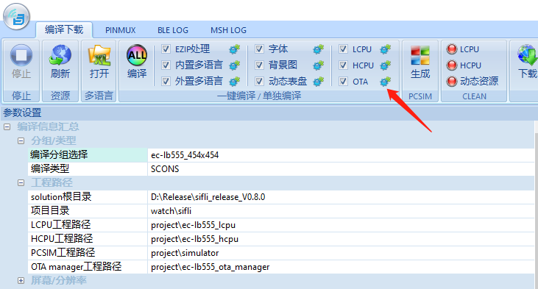The height and width of the screenshot is (289, 538).
Task: Click the ALL 编译 compile icon
Action: tap(137, 55)
